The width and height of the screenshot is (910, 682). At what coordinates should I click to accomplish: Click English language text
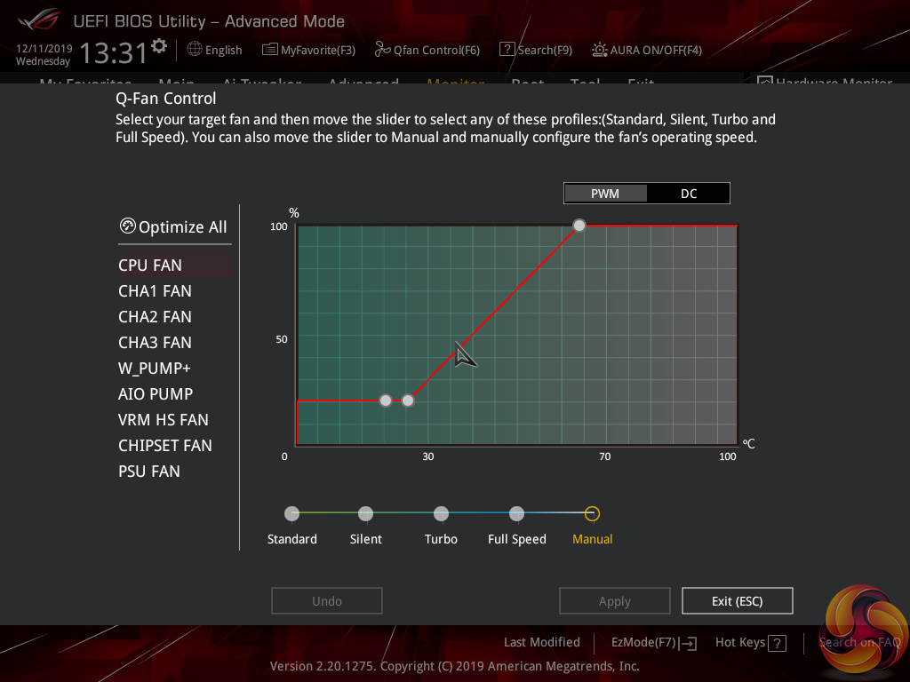tap(223, 50)
